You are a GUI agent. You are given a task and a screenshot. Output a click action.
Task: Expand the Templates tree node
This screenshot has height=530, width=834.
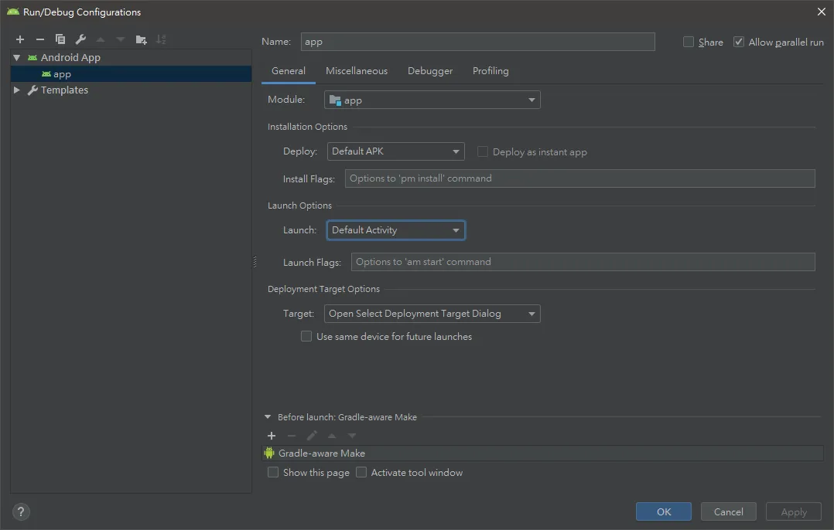point(17,90)
